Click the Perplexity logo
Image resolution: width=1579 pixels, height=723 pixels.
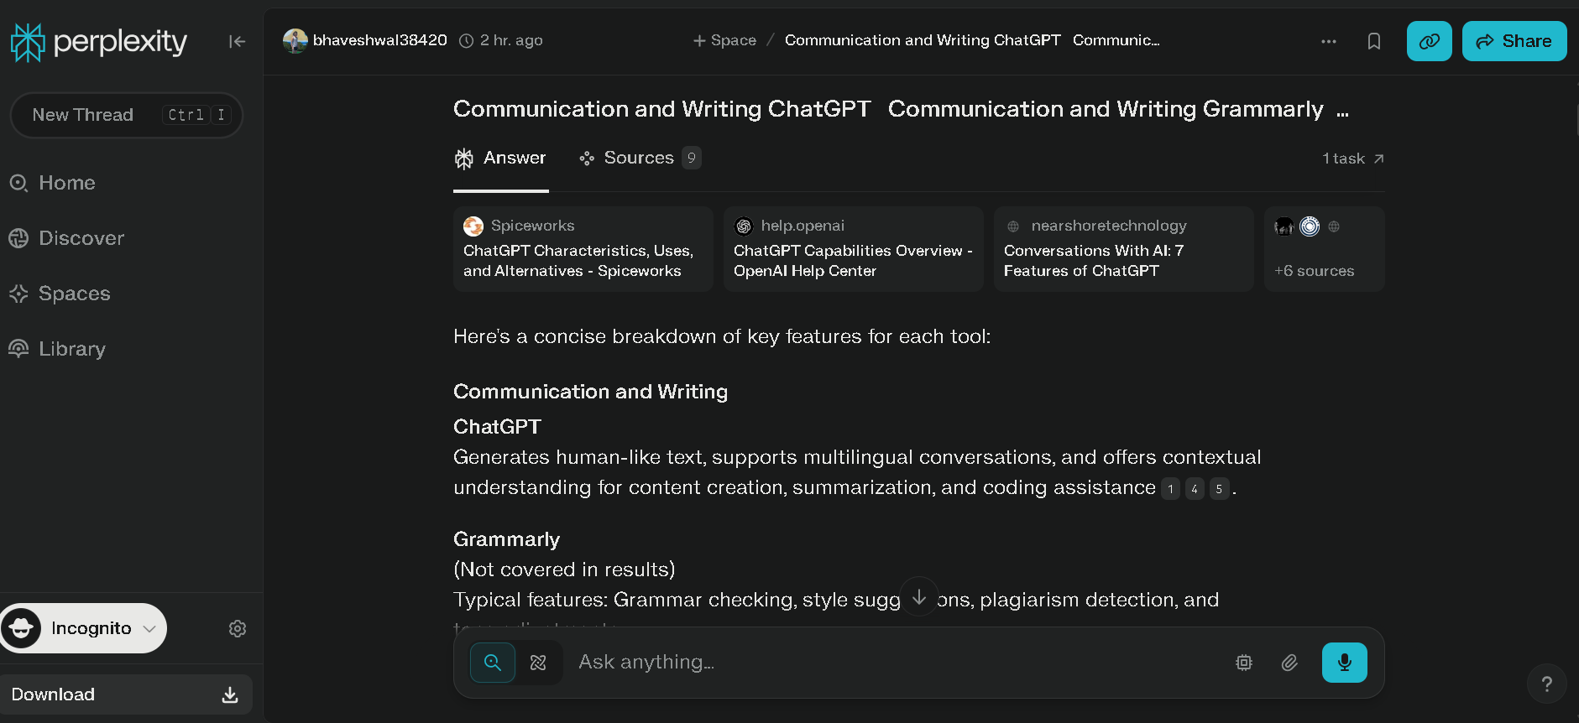coord(98,42)
